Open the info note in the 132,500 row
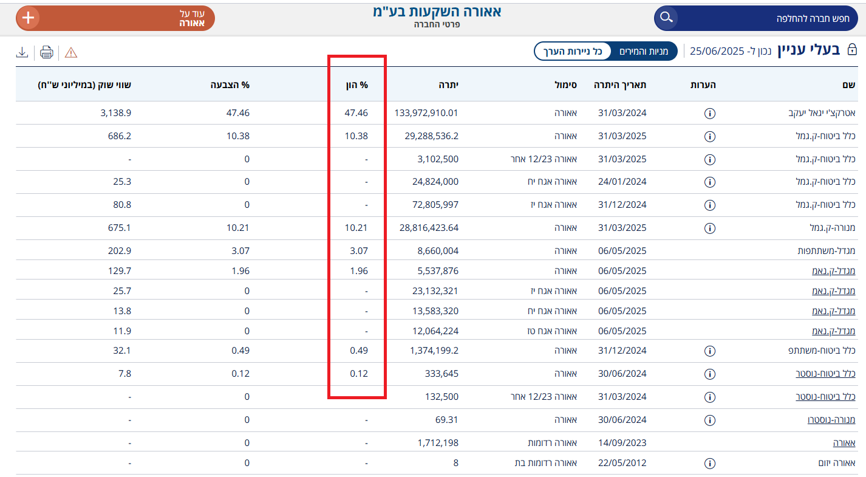Screen dimensions: 866x477 point(709,397)
